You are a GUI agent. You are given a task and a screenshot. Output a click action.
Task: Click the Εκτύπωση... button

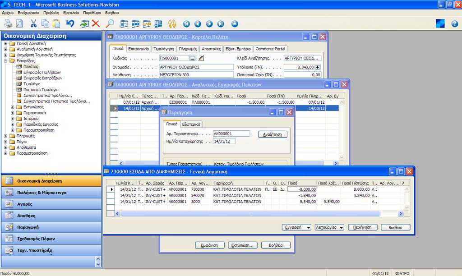point(242,245)
